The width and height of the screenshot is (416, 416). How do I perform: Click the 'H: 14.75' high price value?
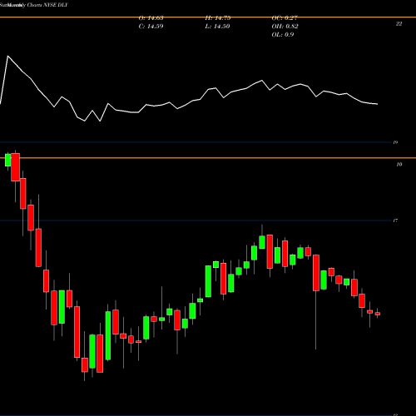pyautogui.click(x=218, y=18)
